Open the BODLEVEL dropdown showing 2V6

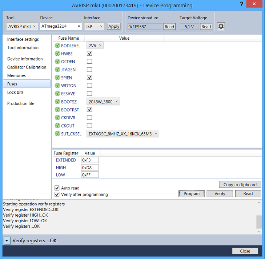(95, 46)
